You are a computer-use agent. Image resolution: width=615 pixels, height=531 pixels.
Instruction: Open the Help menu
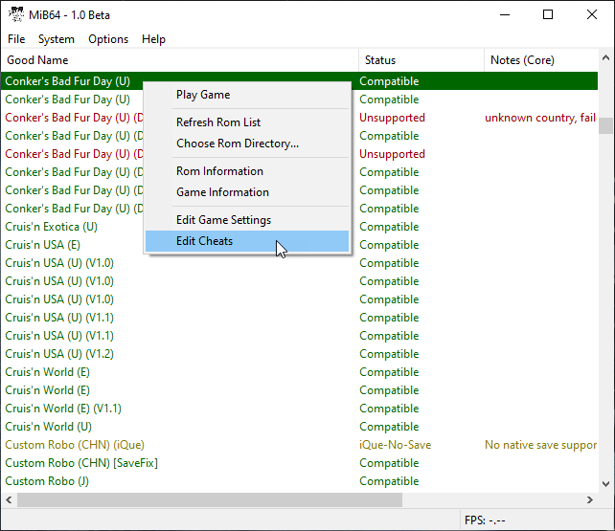[153, 39]
